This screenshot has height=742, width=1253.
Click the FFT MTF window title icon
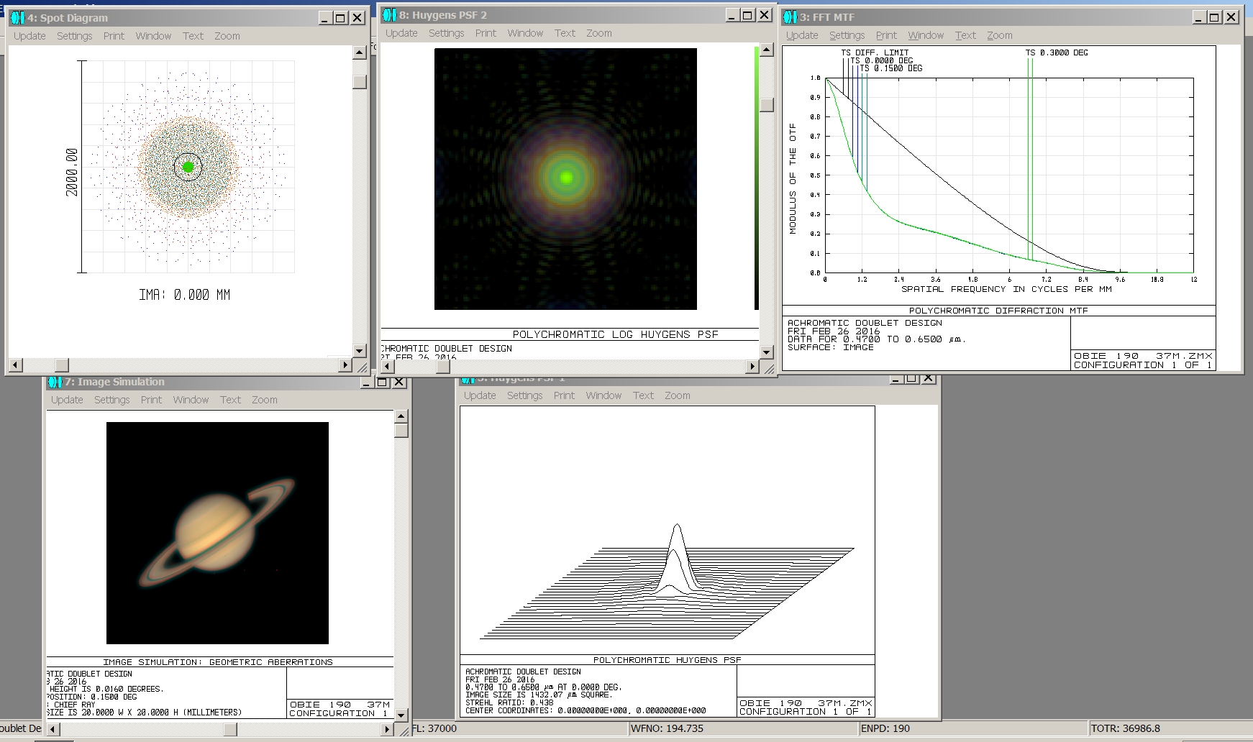(x=790, y=17)
